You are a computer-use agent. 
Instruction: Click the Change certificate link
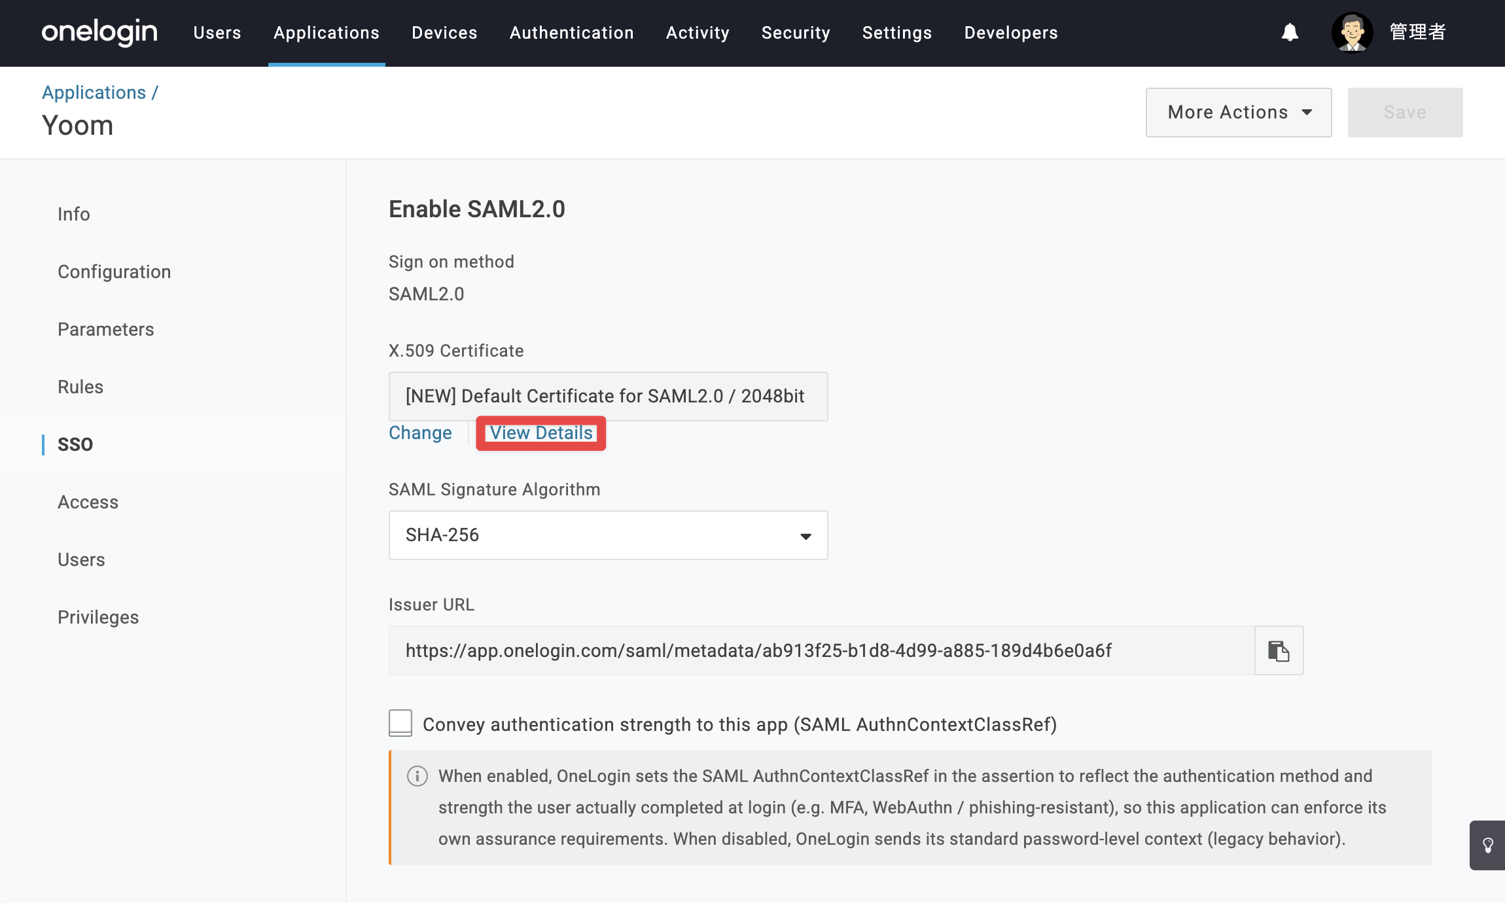[420, 433]
